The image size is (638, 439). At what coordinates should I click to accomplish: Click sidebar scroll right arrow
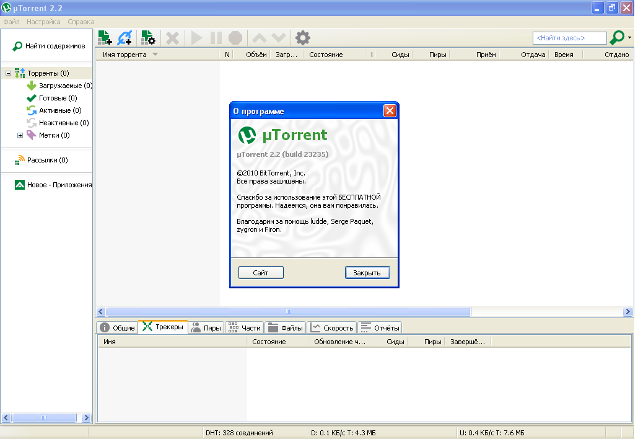coord(86,417)
